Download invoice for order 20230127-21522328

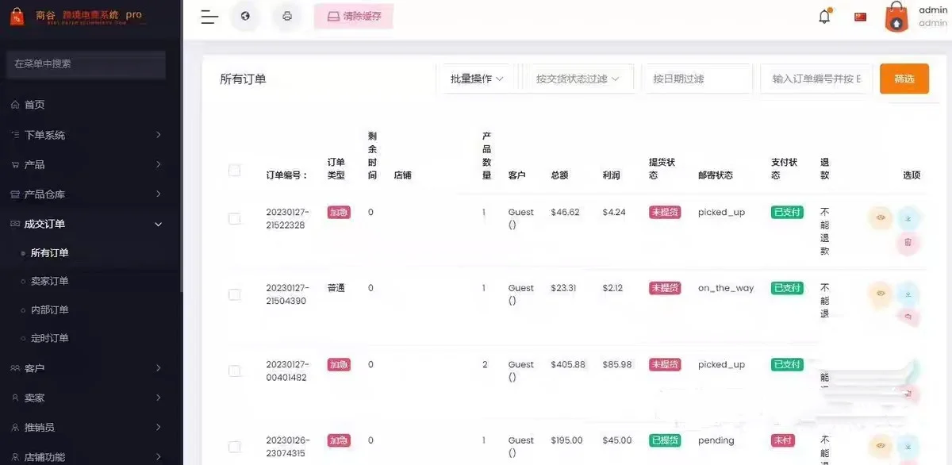[908, 218]
